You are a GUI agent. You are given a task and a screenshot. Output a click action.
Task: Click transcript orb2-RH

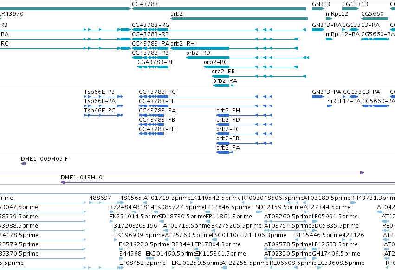tap(234, 48)
